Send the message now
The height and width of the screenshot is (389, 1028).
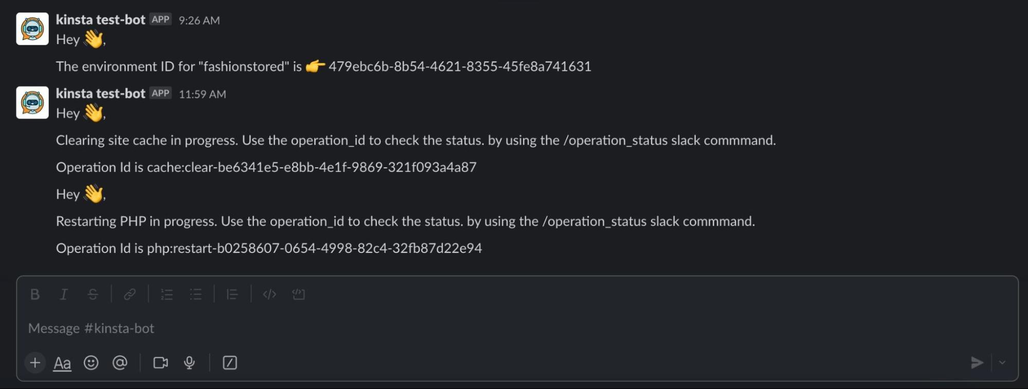977,363
